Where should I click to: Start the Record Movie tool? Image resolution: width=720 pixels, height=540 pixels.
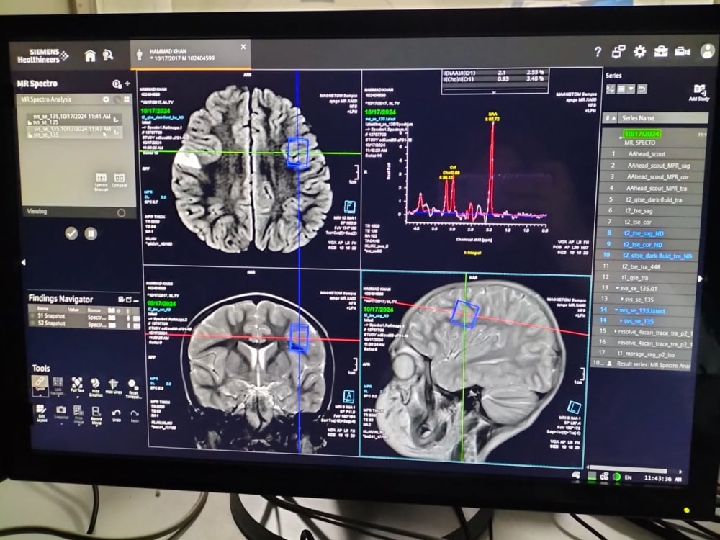pyautogui.click(x=96, y=415)
